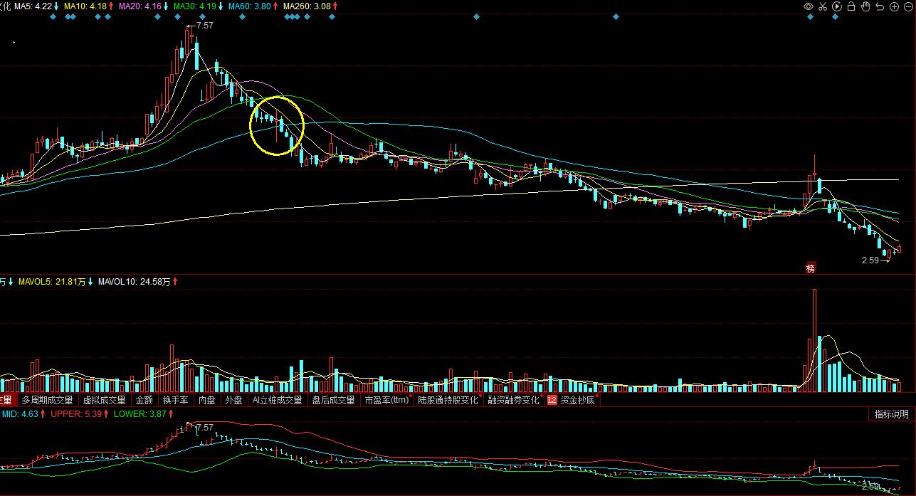Click the 2.59 low price label on main chart
Viewport: 916px width, 496px height.
pos(870,261)
